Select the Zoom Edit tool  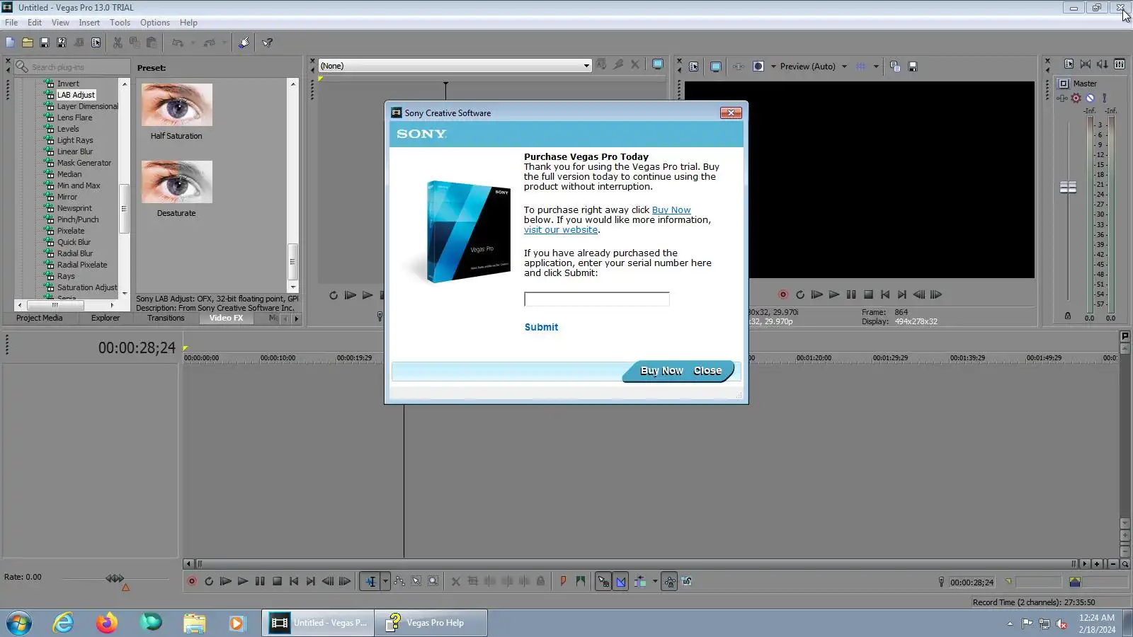[x=433, y=581]
